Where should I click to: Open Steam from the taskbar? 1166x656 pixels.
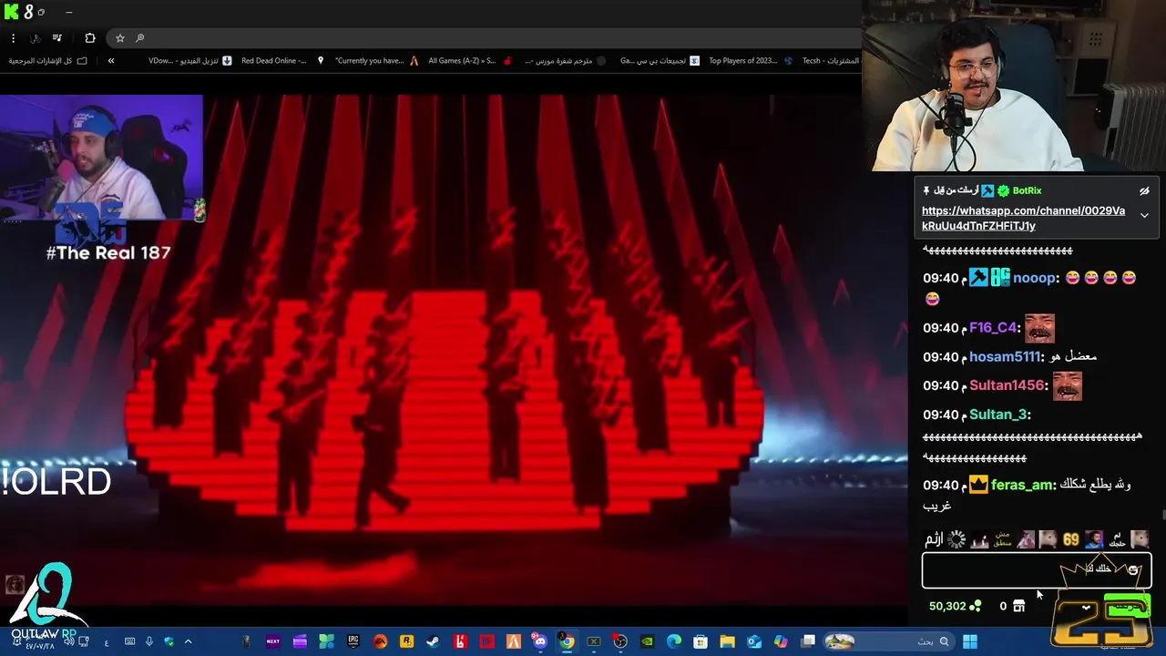433,642
